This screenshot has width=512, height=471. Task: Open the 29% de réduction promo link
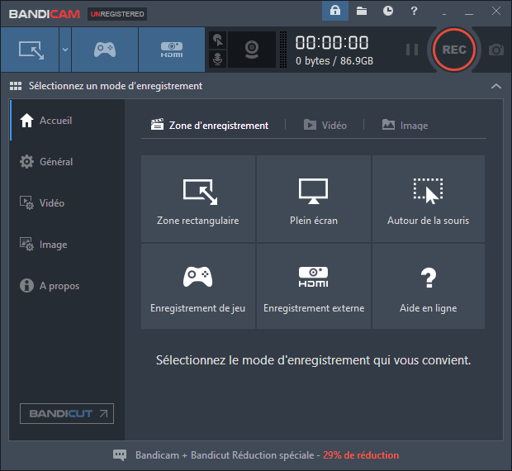tap(361, 455)
